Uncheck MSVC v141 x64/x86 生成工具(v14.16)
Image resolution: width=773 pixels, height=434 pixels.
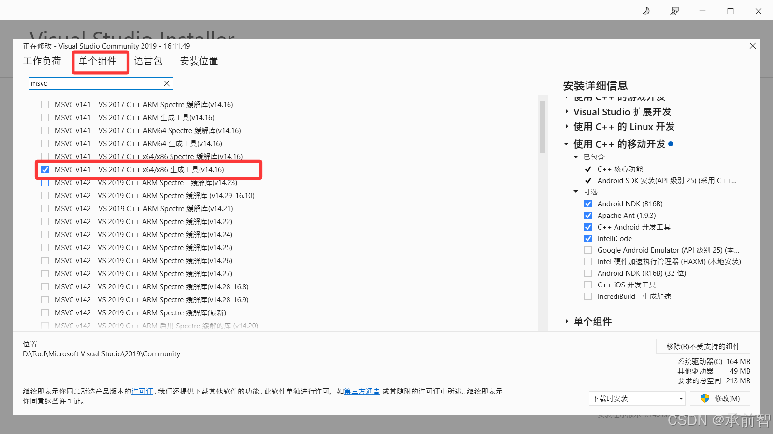(x=45, y=169)
